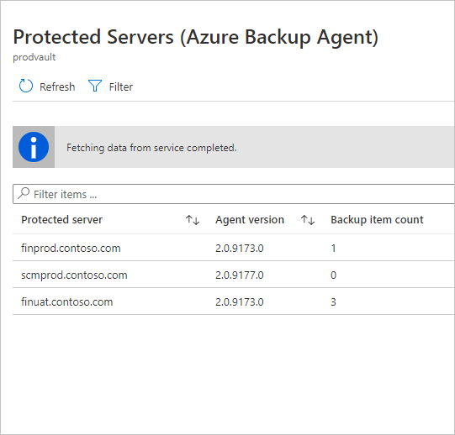Click agent version 2.0.9173.0 for finprod
Screen dimensions: 455x435
coord(240,248)
